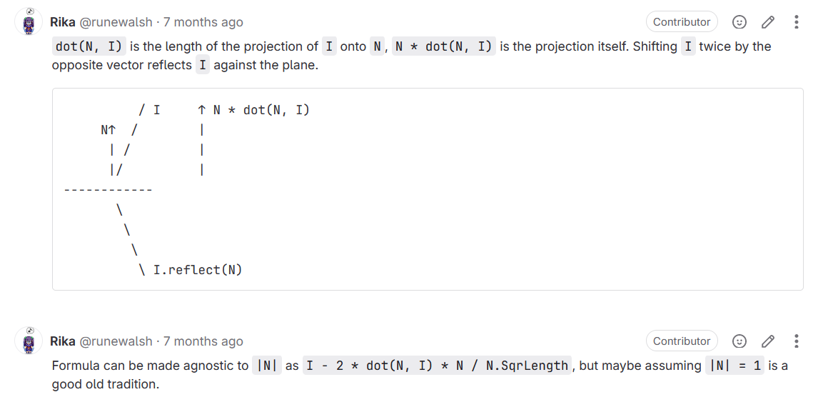Open @runewalsh username in second comment
The width and height of the screenshot is (818, 407).
click(x=116, y=341)
